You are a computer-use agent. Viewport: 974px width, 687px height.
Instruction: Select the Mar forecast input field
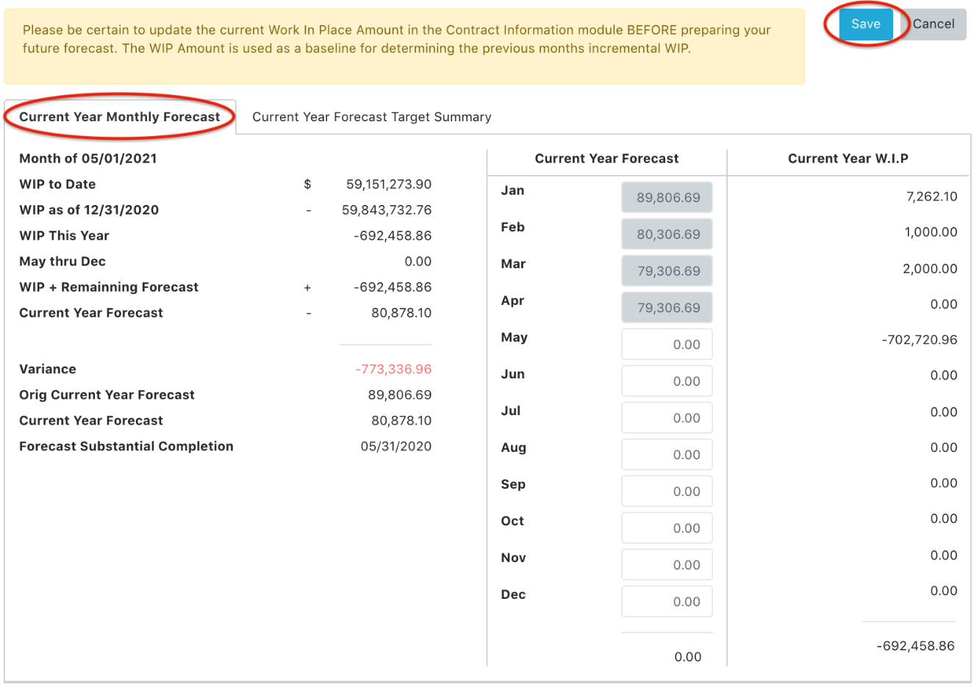pyautogui.click(x=667, y=271)
